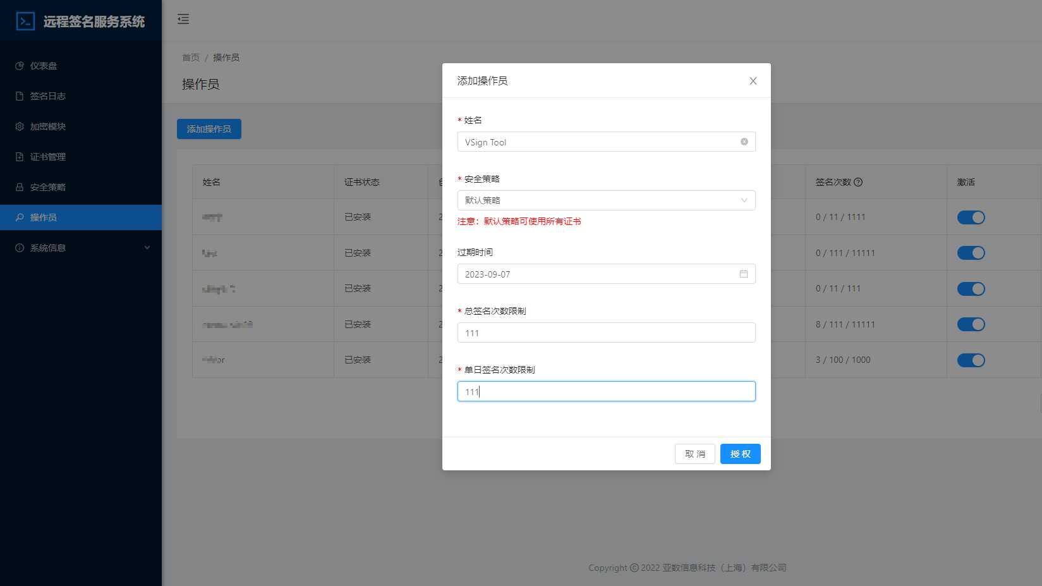Screen dimensions: 1042x586
Task: Clear the VSign Tool name with the clear icon
Action: [744, 142]
